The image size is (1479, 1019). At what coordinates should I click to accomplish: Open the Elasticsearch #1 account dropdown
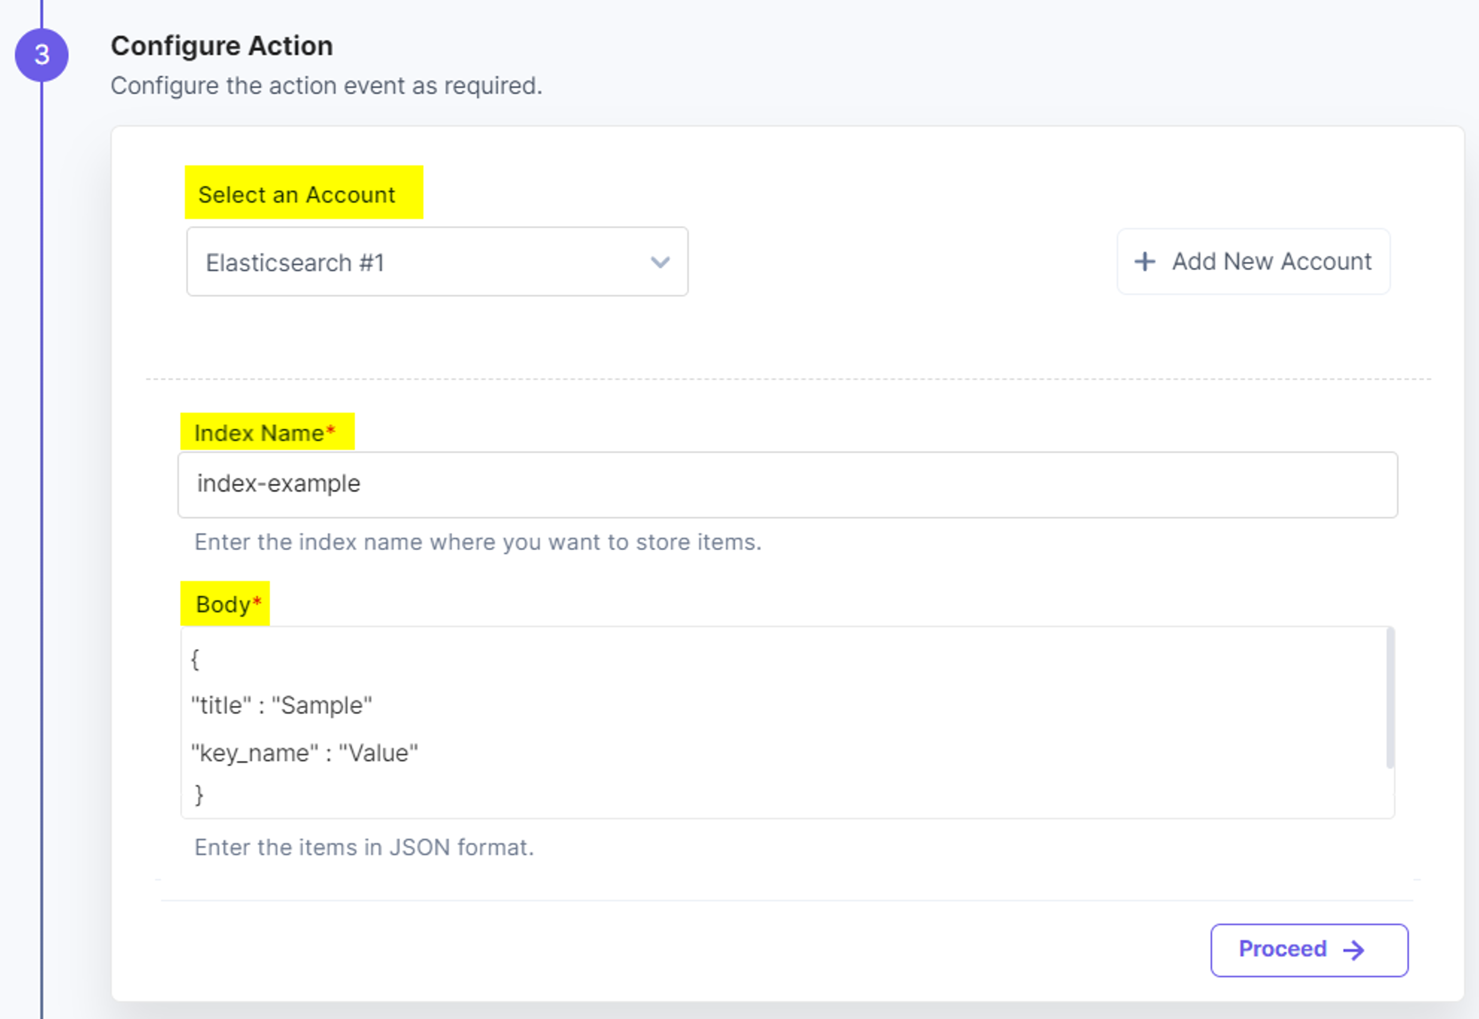coord(437,262)
